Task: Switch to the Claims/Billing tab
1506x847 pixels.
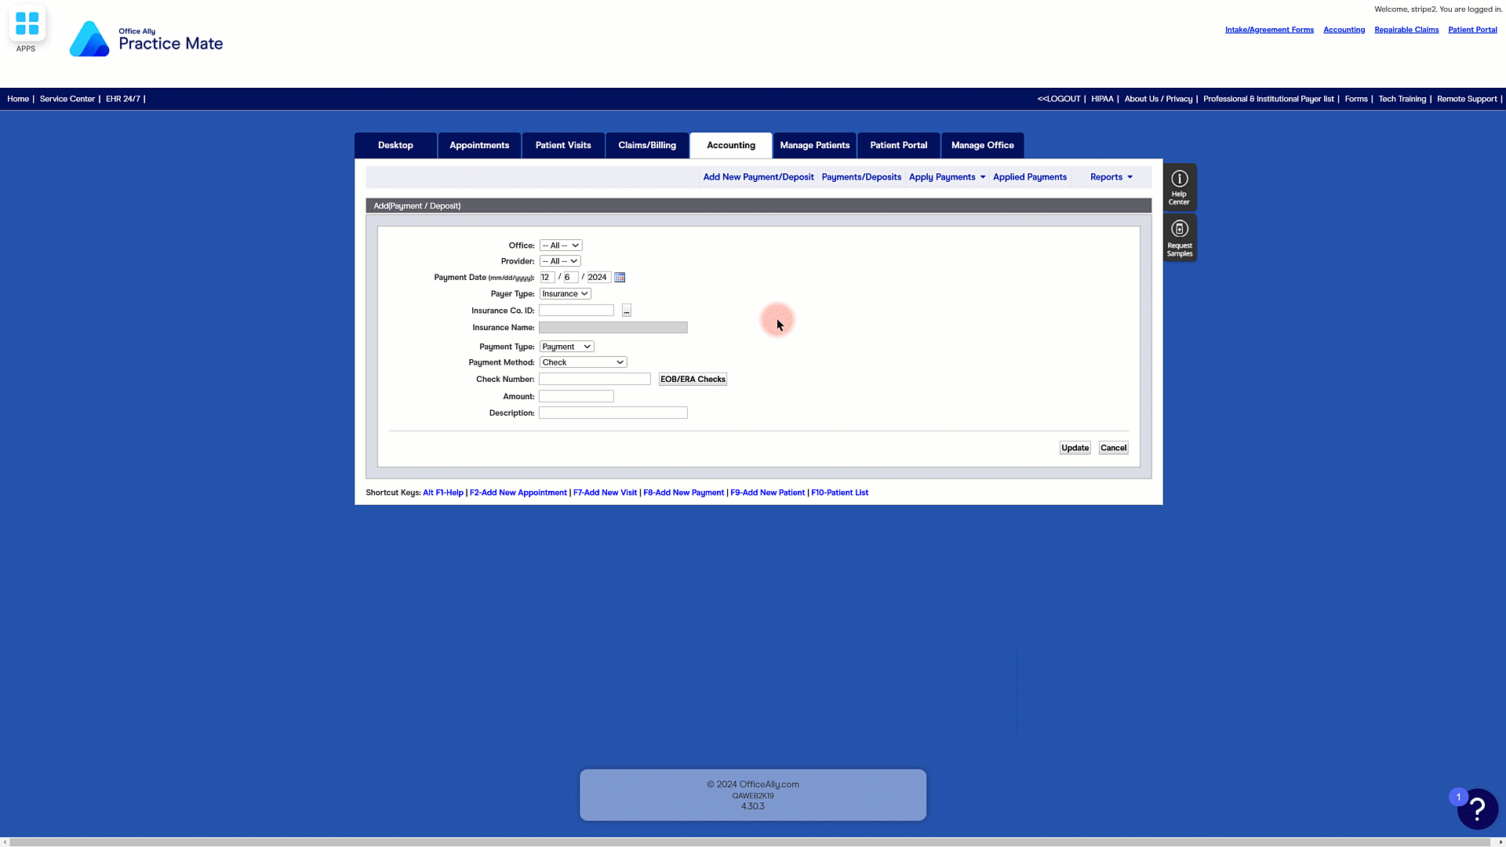Action: click(646, 145)
